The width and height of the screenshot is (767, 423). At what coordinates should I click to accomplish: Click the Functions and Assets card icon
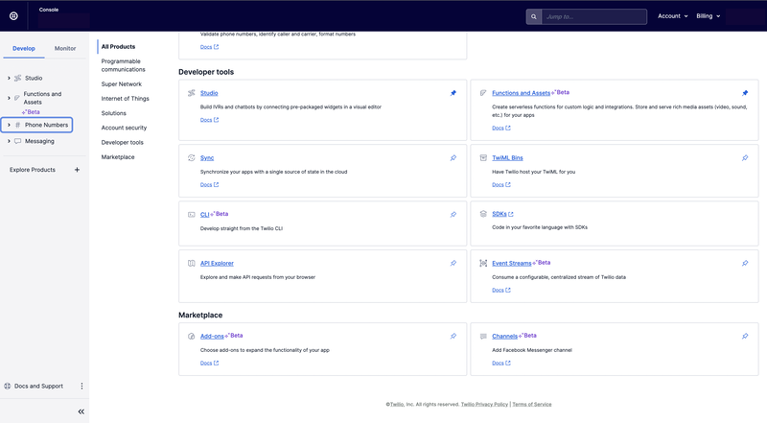click(483, 93)
